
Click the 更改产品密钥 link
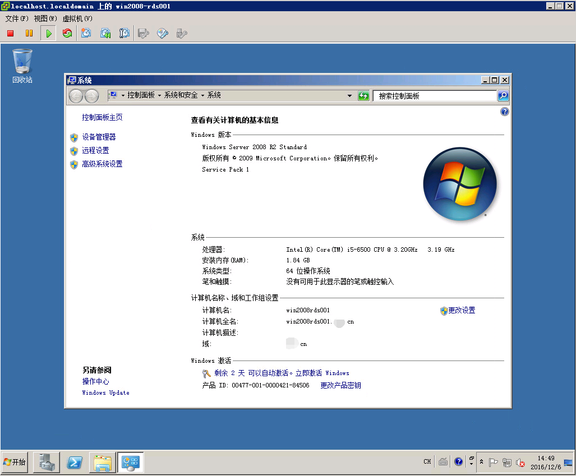[x=340, y=385]
